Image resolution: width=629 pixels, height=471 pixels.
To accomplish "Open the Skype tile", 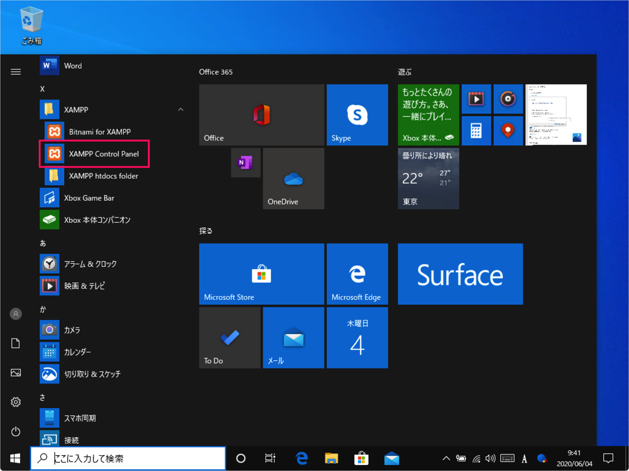I will (357, 115).
